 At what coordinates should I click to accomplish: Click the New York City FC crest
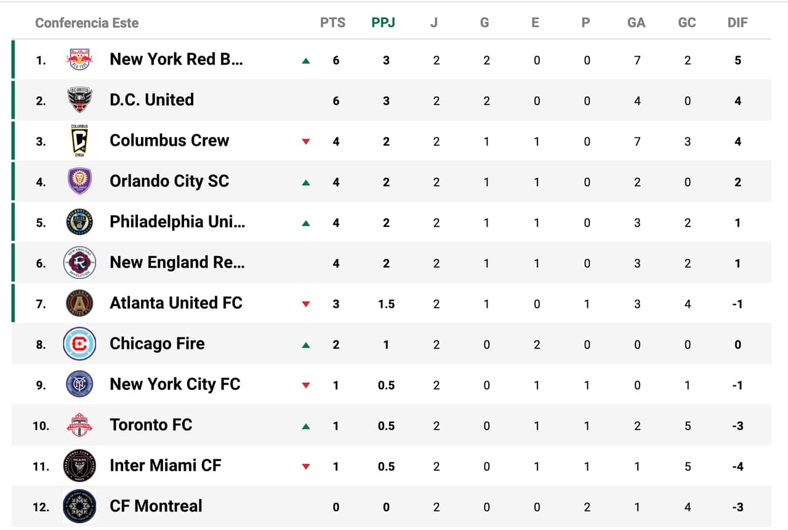pos(79,384)
